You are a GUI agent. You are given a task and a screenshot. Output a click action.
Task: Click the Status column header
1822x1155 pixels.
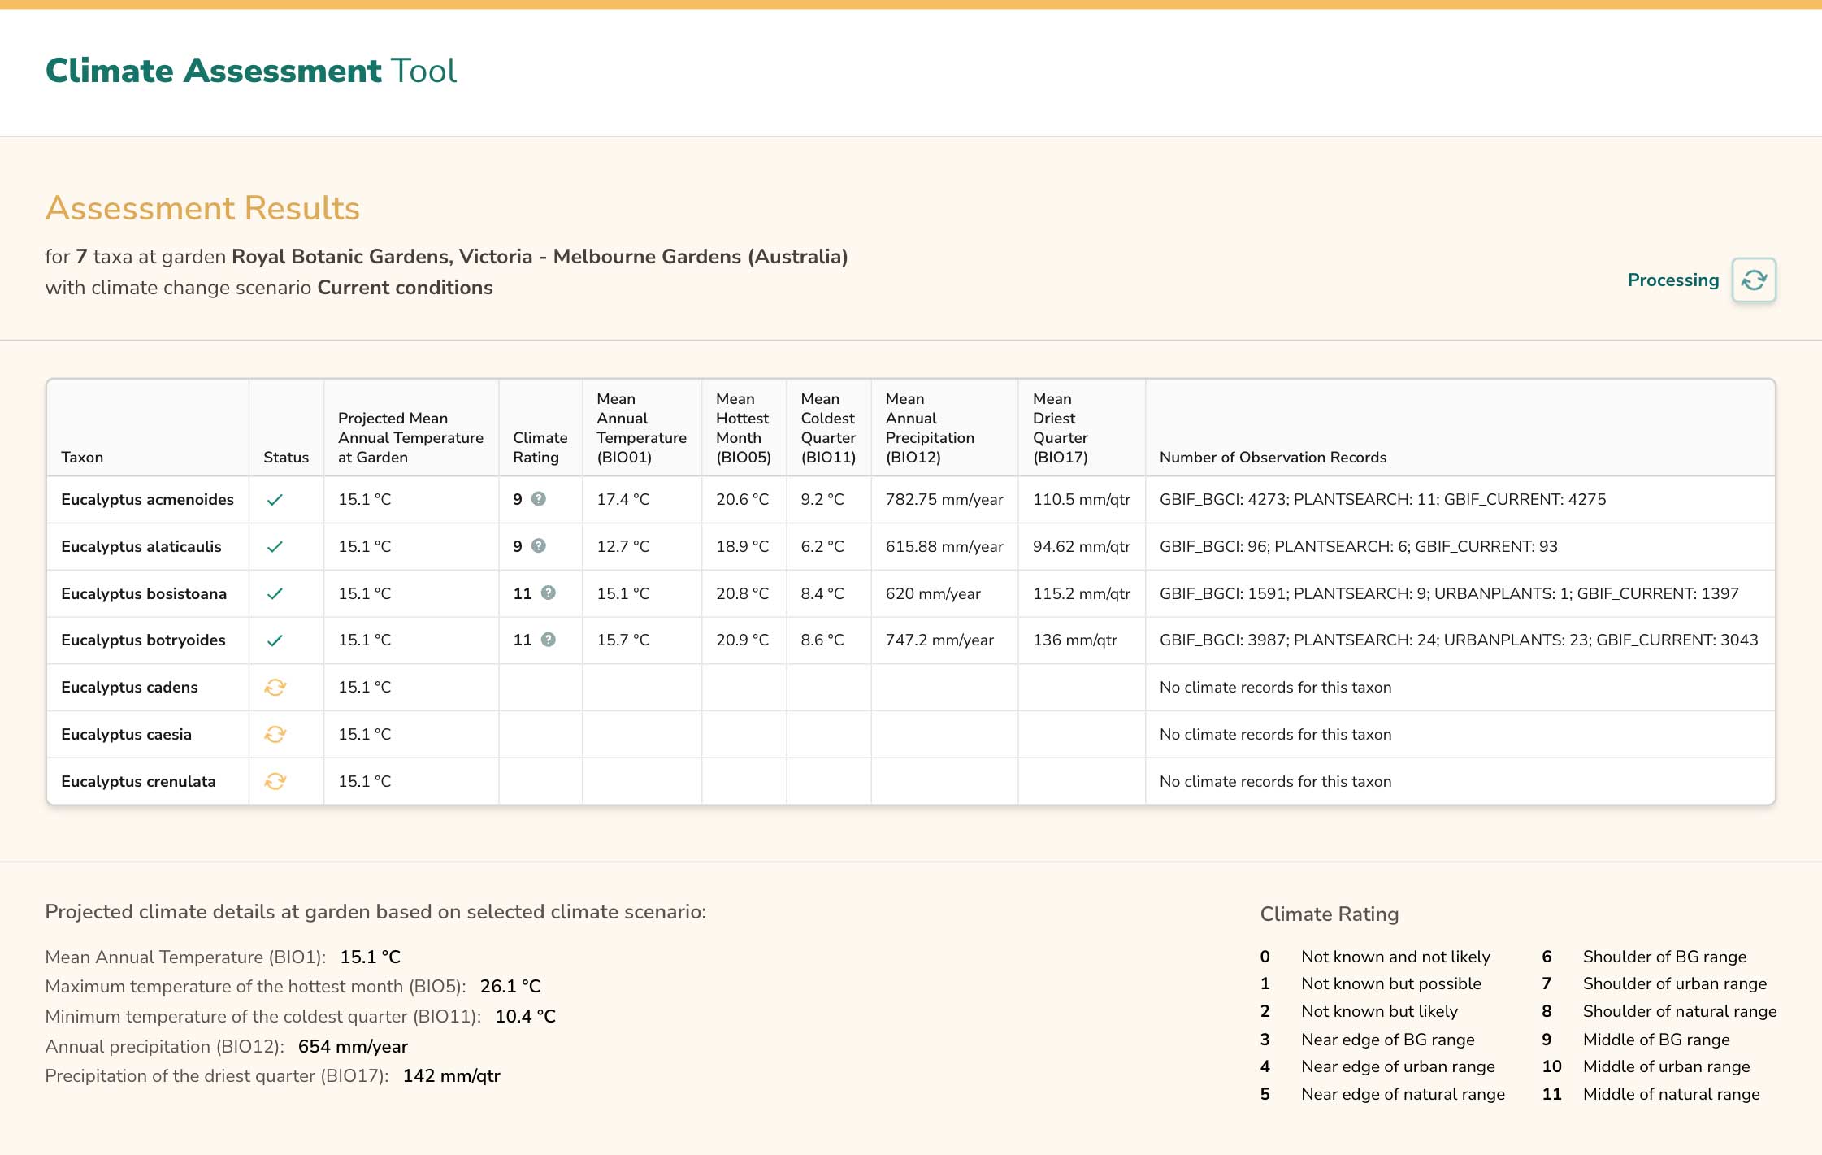(285, 457)
